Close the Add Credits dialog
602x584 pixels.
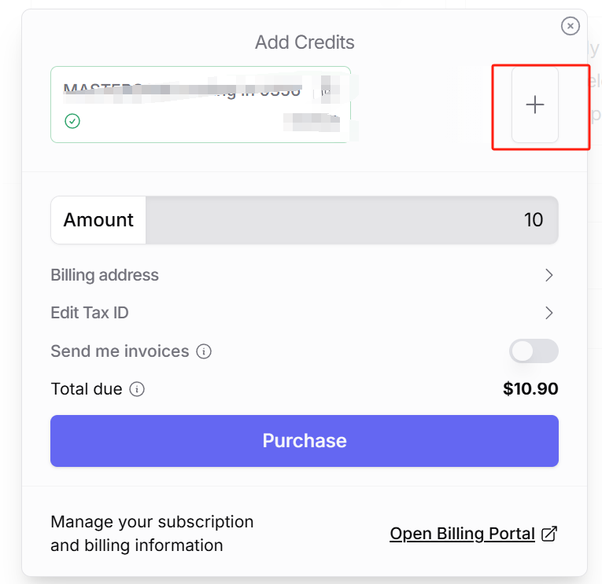(571, 26)
